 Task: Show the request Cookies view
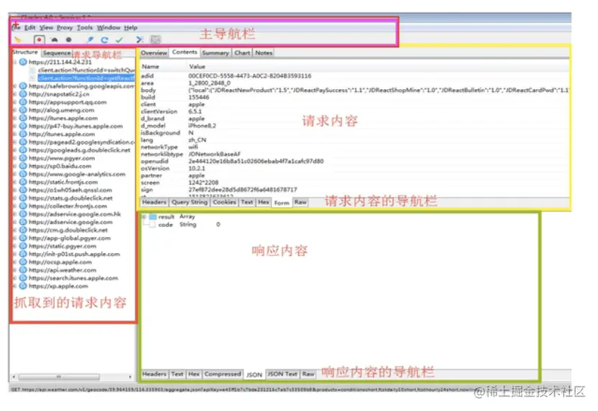click(x=224, y=202)
